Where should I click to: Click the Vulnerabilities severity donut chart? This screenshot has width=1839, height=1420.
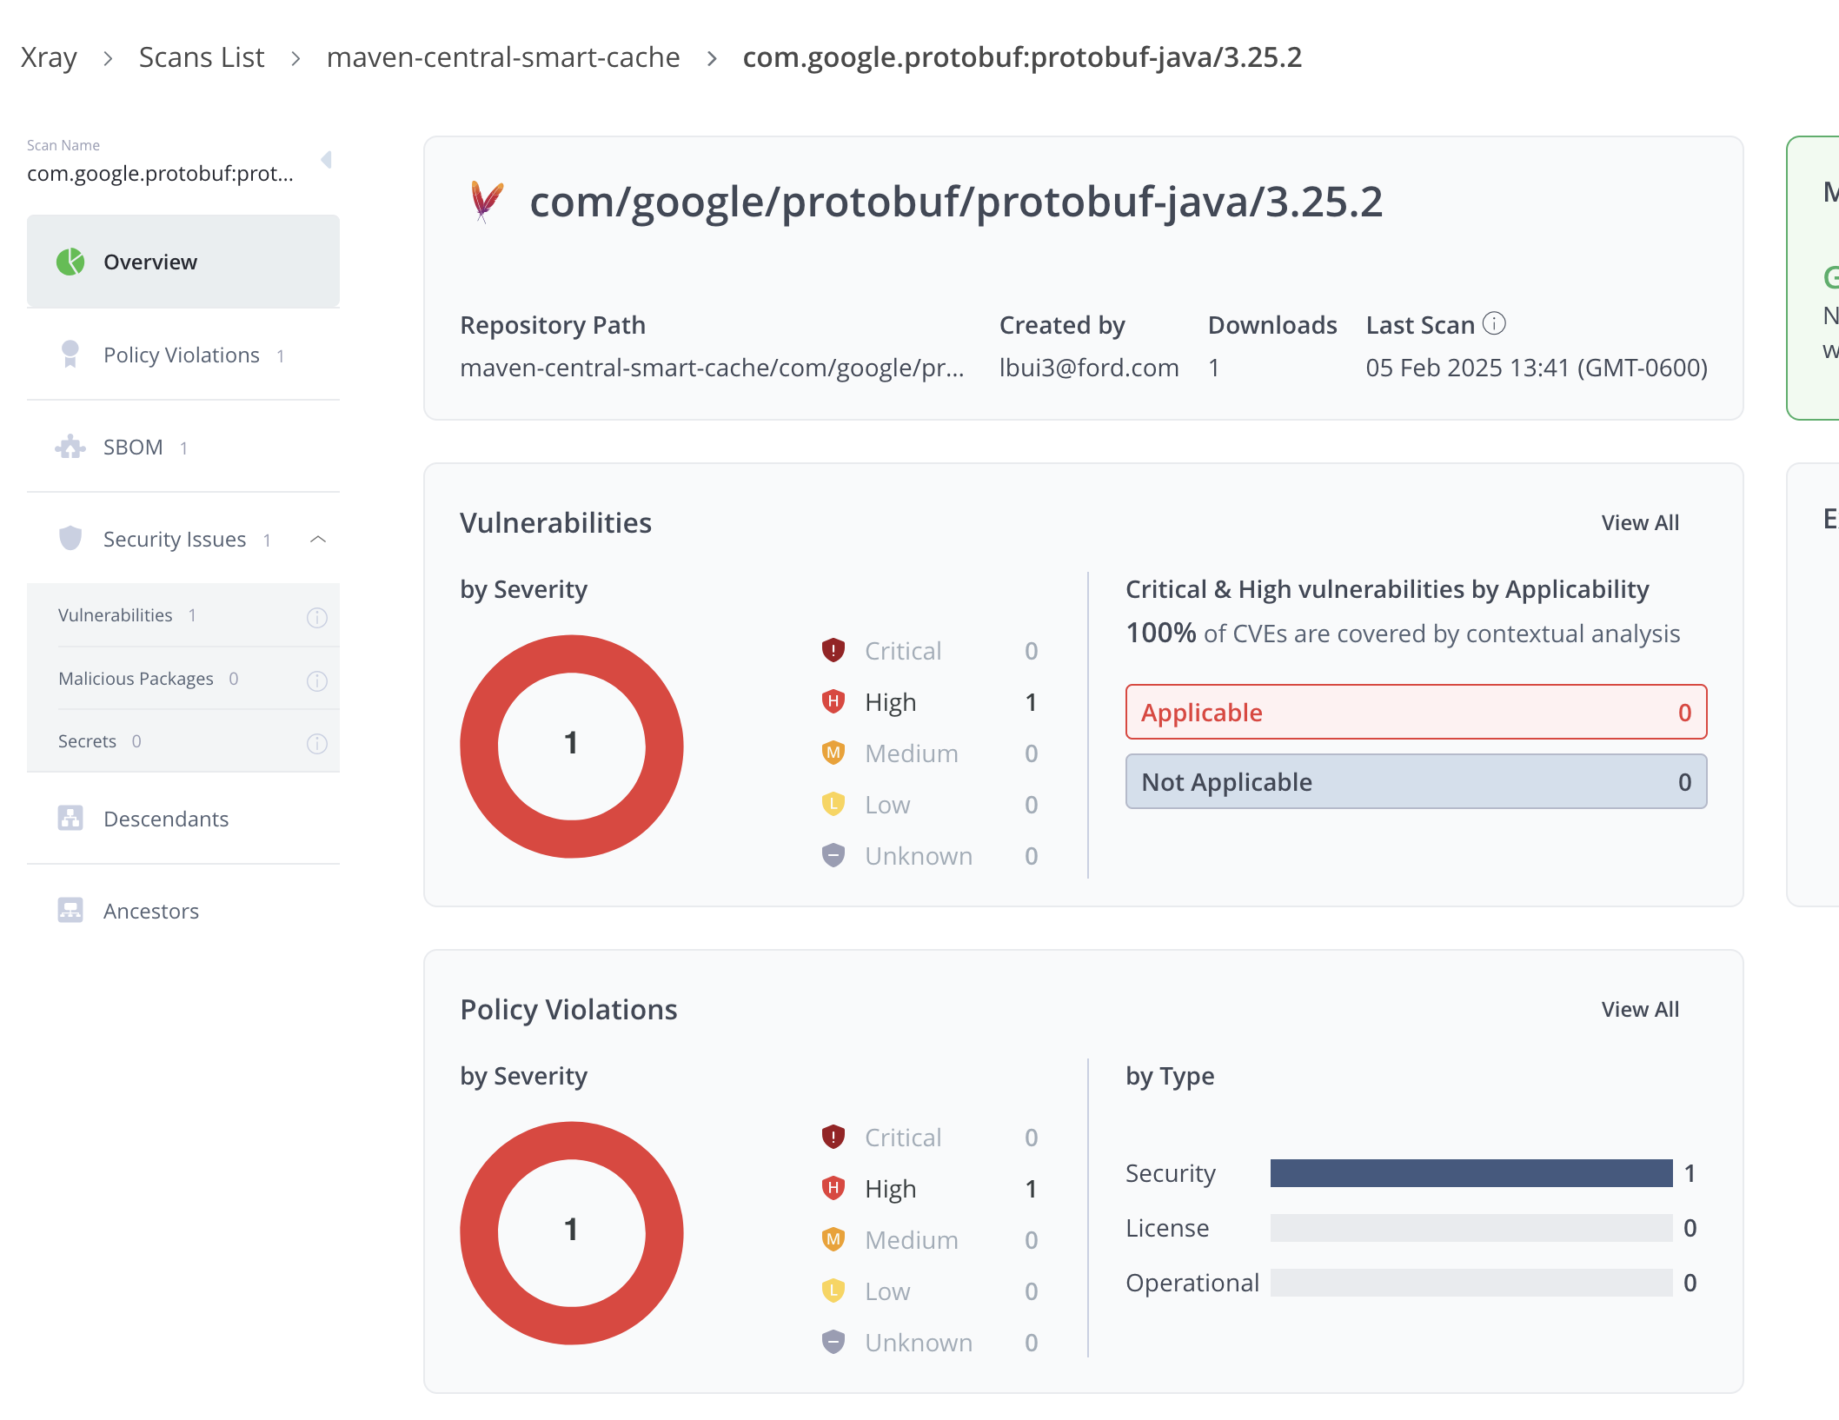click(571, 746)
